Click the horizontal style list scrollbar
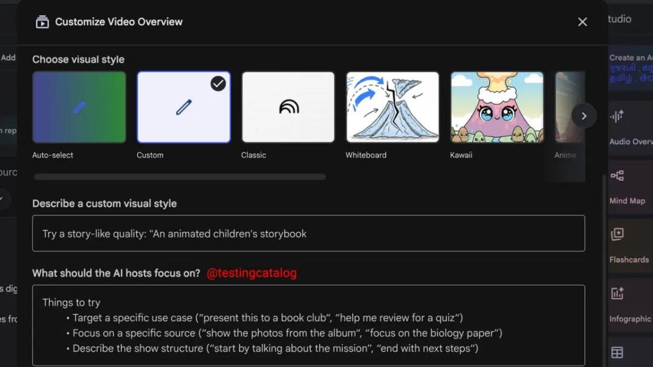Screen dimensions: 653x367 point(180,177)
